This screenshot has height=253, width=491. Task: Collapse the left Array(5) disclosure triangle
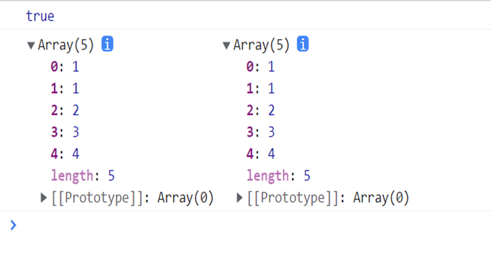31,46
